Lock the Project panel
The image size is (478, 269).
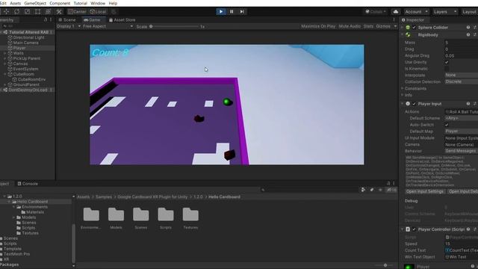(x=388, y=183)
